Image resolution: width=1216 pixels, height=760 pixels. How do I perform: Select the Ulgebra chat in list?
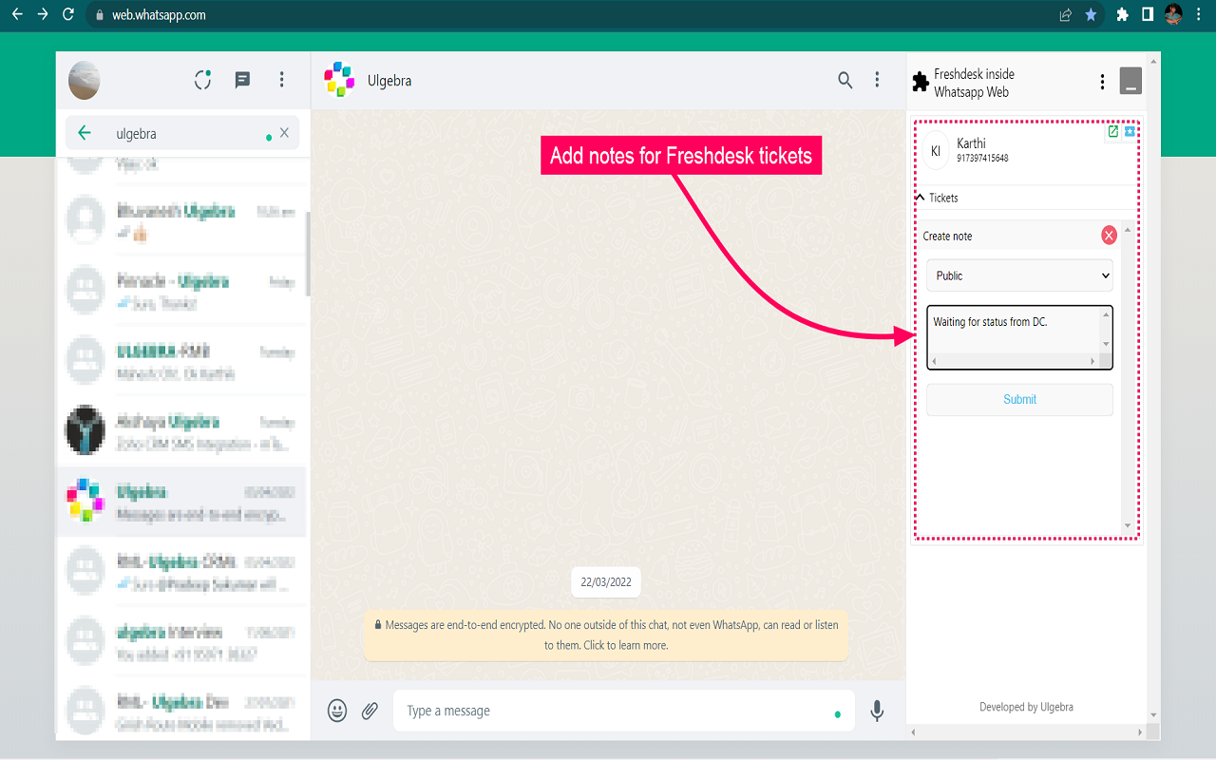click(181, 502)
